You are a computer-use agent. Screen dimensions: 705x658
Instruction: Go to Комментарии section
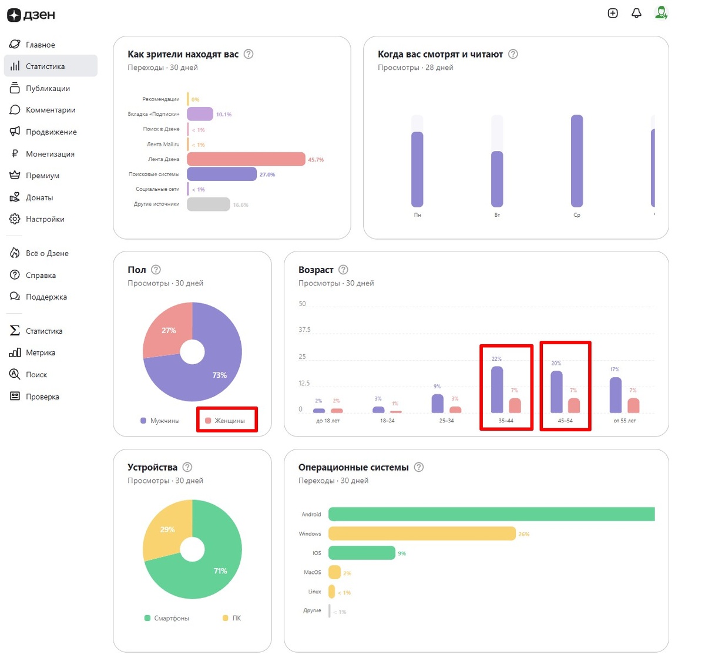(51, 110)
